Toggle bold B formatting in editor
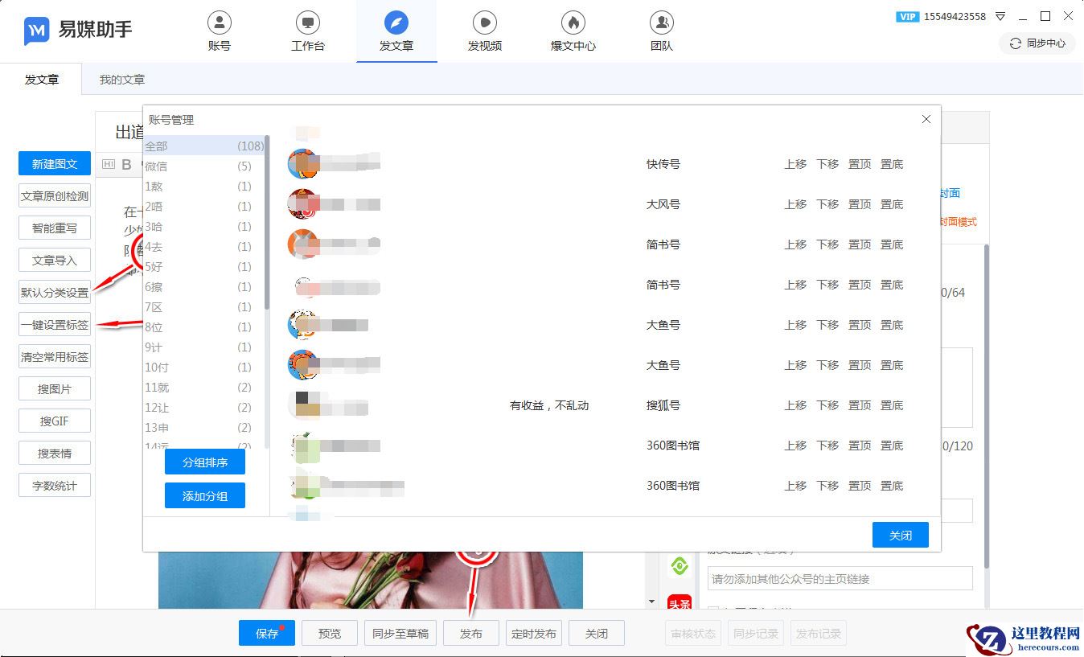 click(126, 165)
